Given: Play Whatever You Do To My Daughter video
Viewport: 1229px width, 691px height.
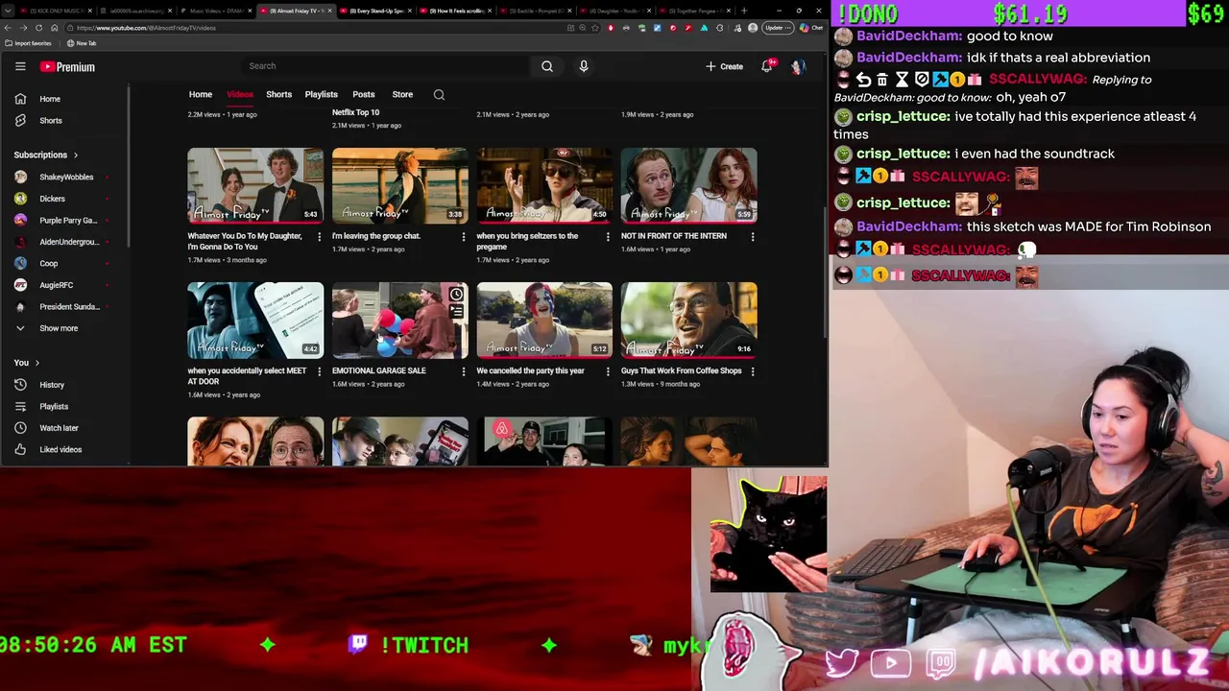Looking at the screenshot, I should [255, 185].
